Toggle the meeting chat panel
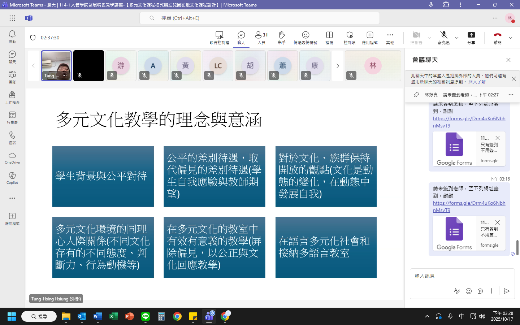The width and height of the screenshot is (520, 325). 241,37
